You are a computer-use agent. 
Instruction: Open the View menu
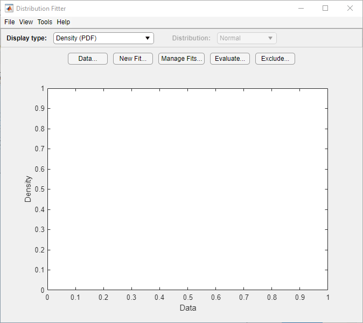26,22
